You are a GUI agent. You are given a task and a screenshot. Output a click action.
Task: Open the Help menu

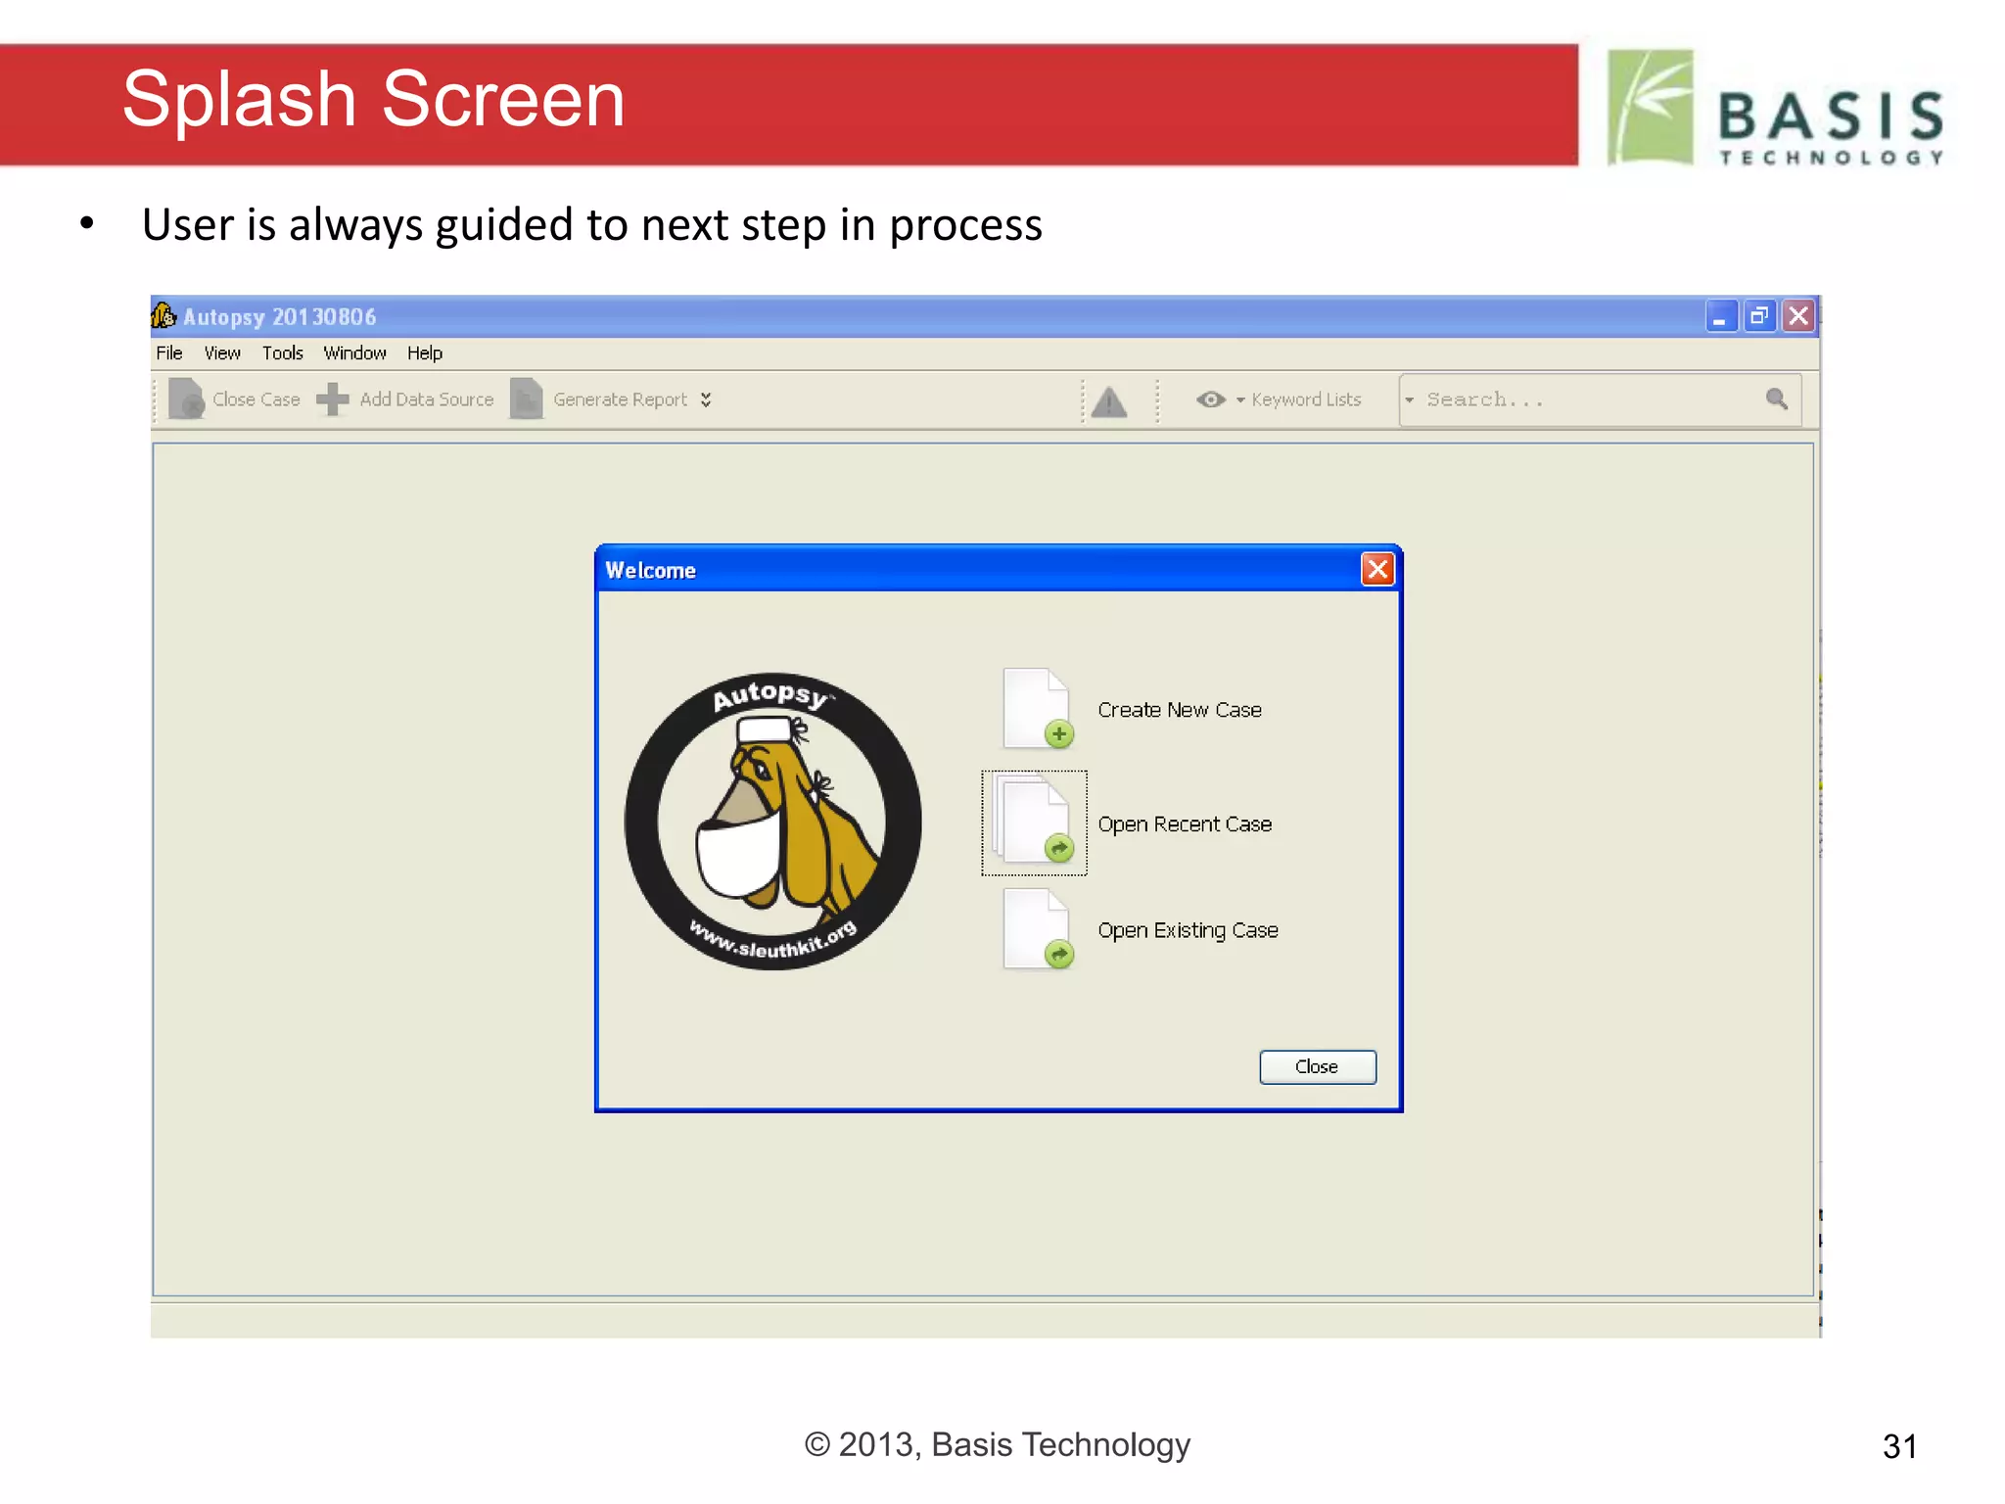425,352
